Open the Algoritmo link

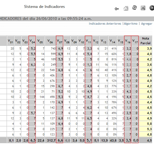(130, 24)
